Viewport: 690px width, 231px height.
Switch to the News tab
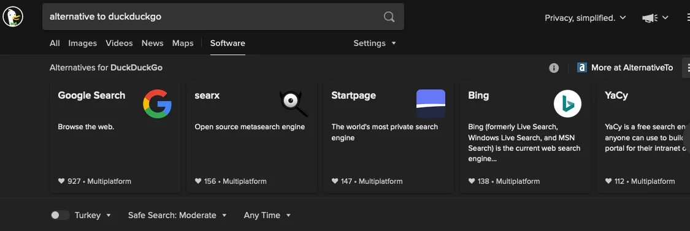152,43
